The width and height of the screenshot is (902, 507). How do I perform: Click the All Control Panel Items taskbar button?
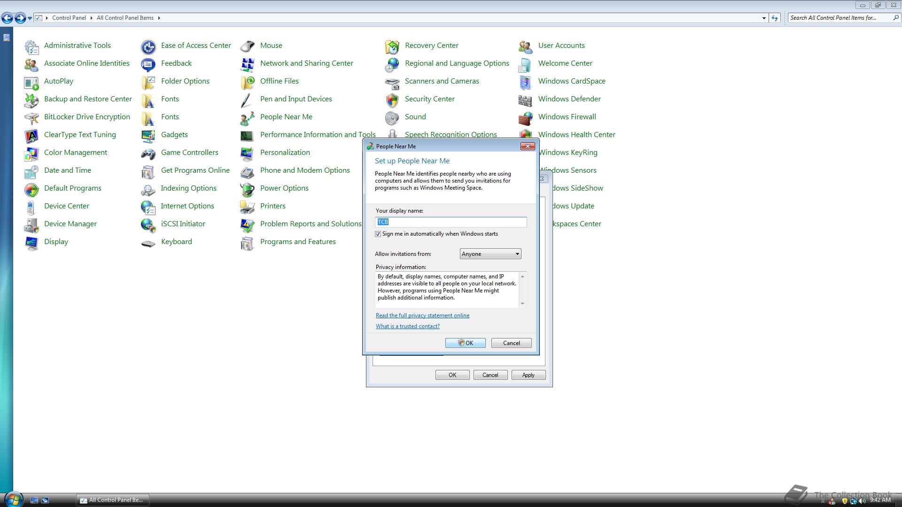[x=113, y=500]
